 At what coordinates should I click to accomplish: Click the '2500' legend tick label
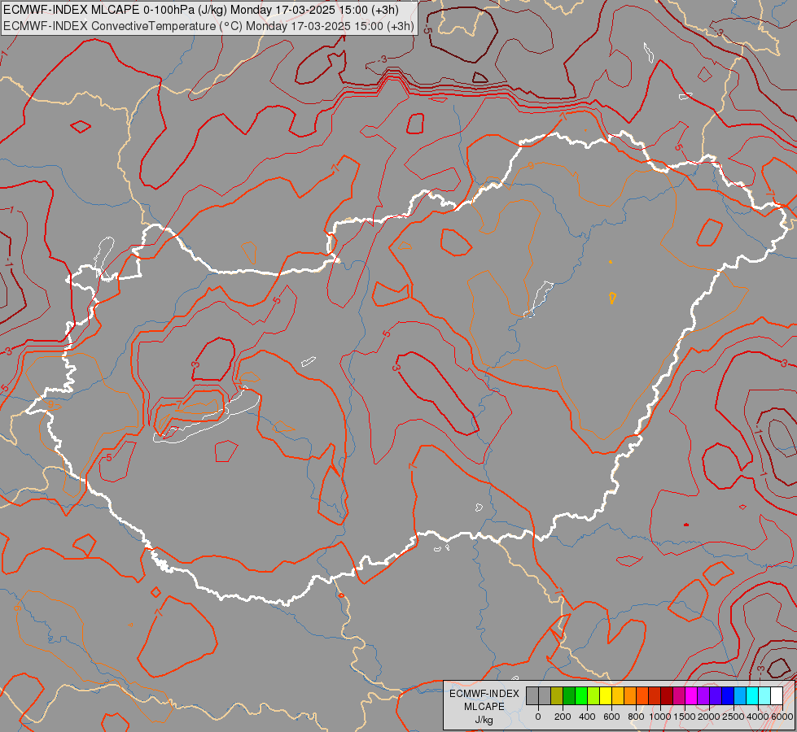click(x=734, y=717)
